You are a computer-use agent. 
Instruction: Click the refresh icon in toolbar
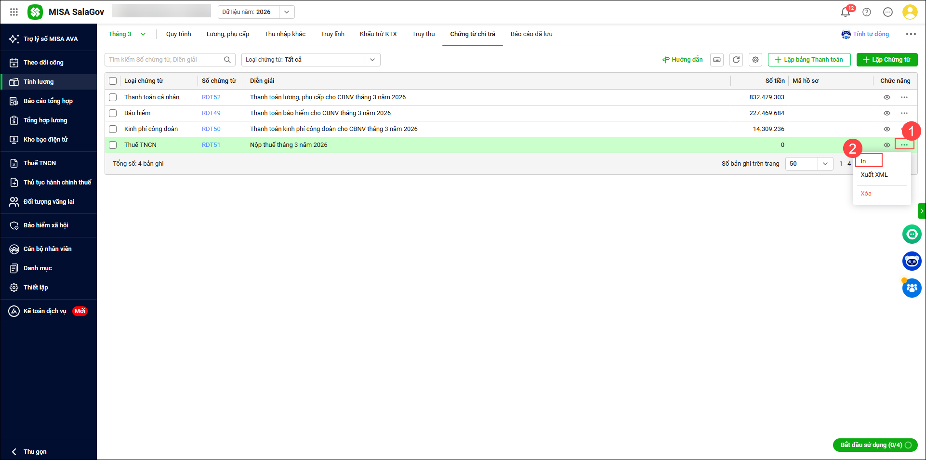(736, 60)
